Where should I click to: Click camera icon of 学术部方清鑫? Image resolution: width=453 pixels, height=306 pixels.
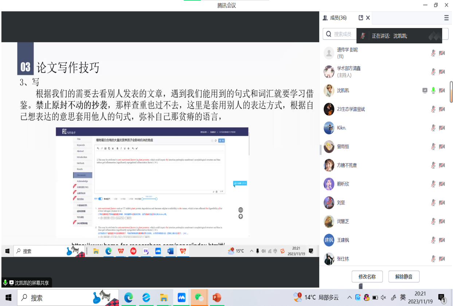pos(442,72)
